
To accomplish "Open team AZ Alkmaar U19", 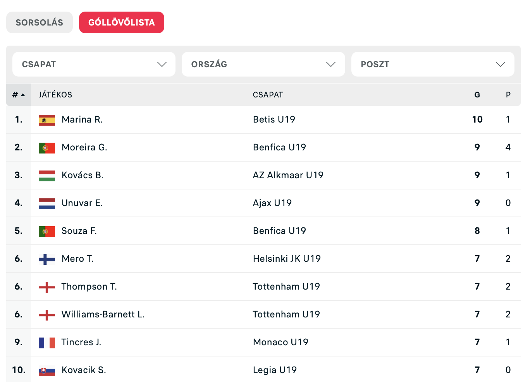I will [288, 175].
